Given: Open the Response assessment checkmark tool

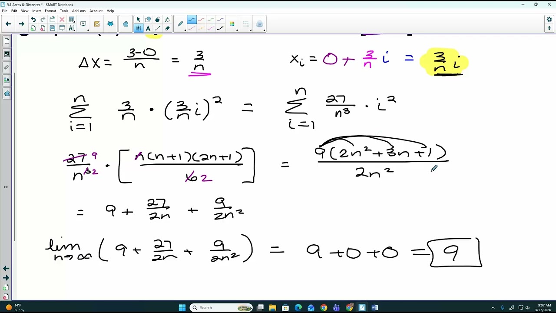Looking at the screenshot, I should (x=97, y=24).
